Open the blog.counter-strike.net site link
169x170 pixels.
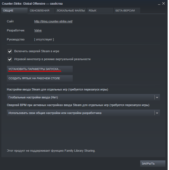pyautogui.click(x=53, y=21)
